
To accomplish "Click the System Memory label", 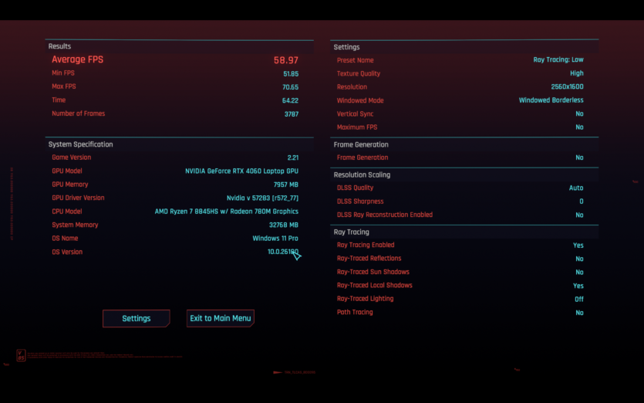I will pyautogui.click(x=75, y=225).
